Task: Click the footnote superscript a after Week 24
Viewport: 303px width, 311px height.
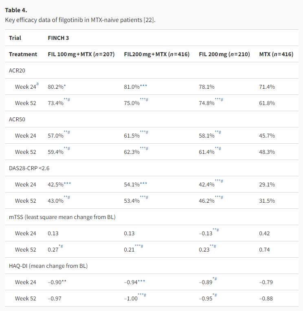Action: (38, 85)
